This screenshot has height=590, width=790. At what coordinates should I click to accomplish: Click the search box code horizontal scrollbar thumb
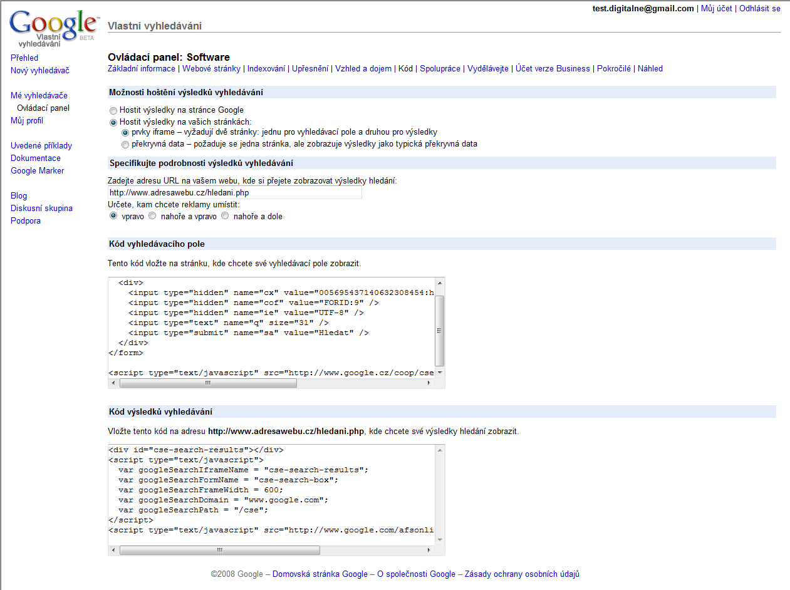(x=207, y=383)
